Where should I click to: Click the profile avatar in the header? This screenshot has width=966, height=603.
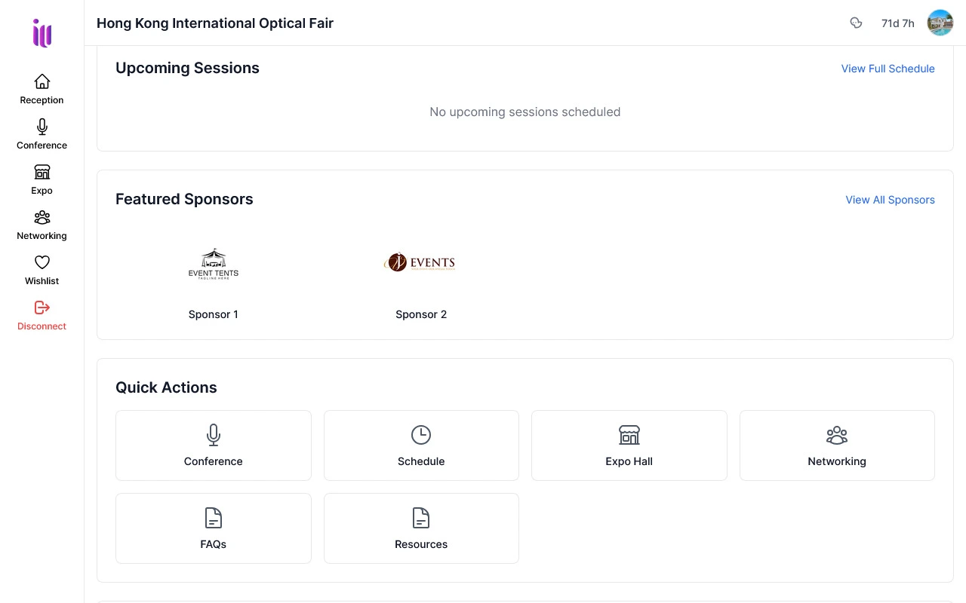[940, 23]
